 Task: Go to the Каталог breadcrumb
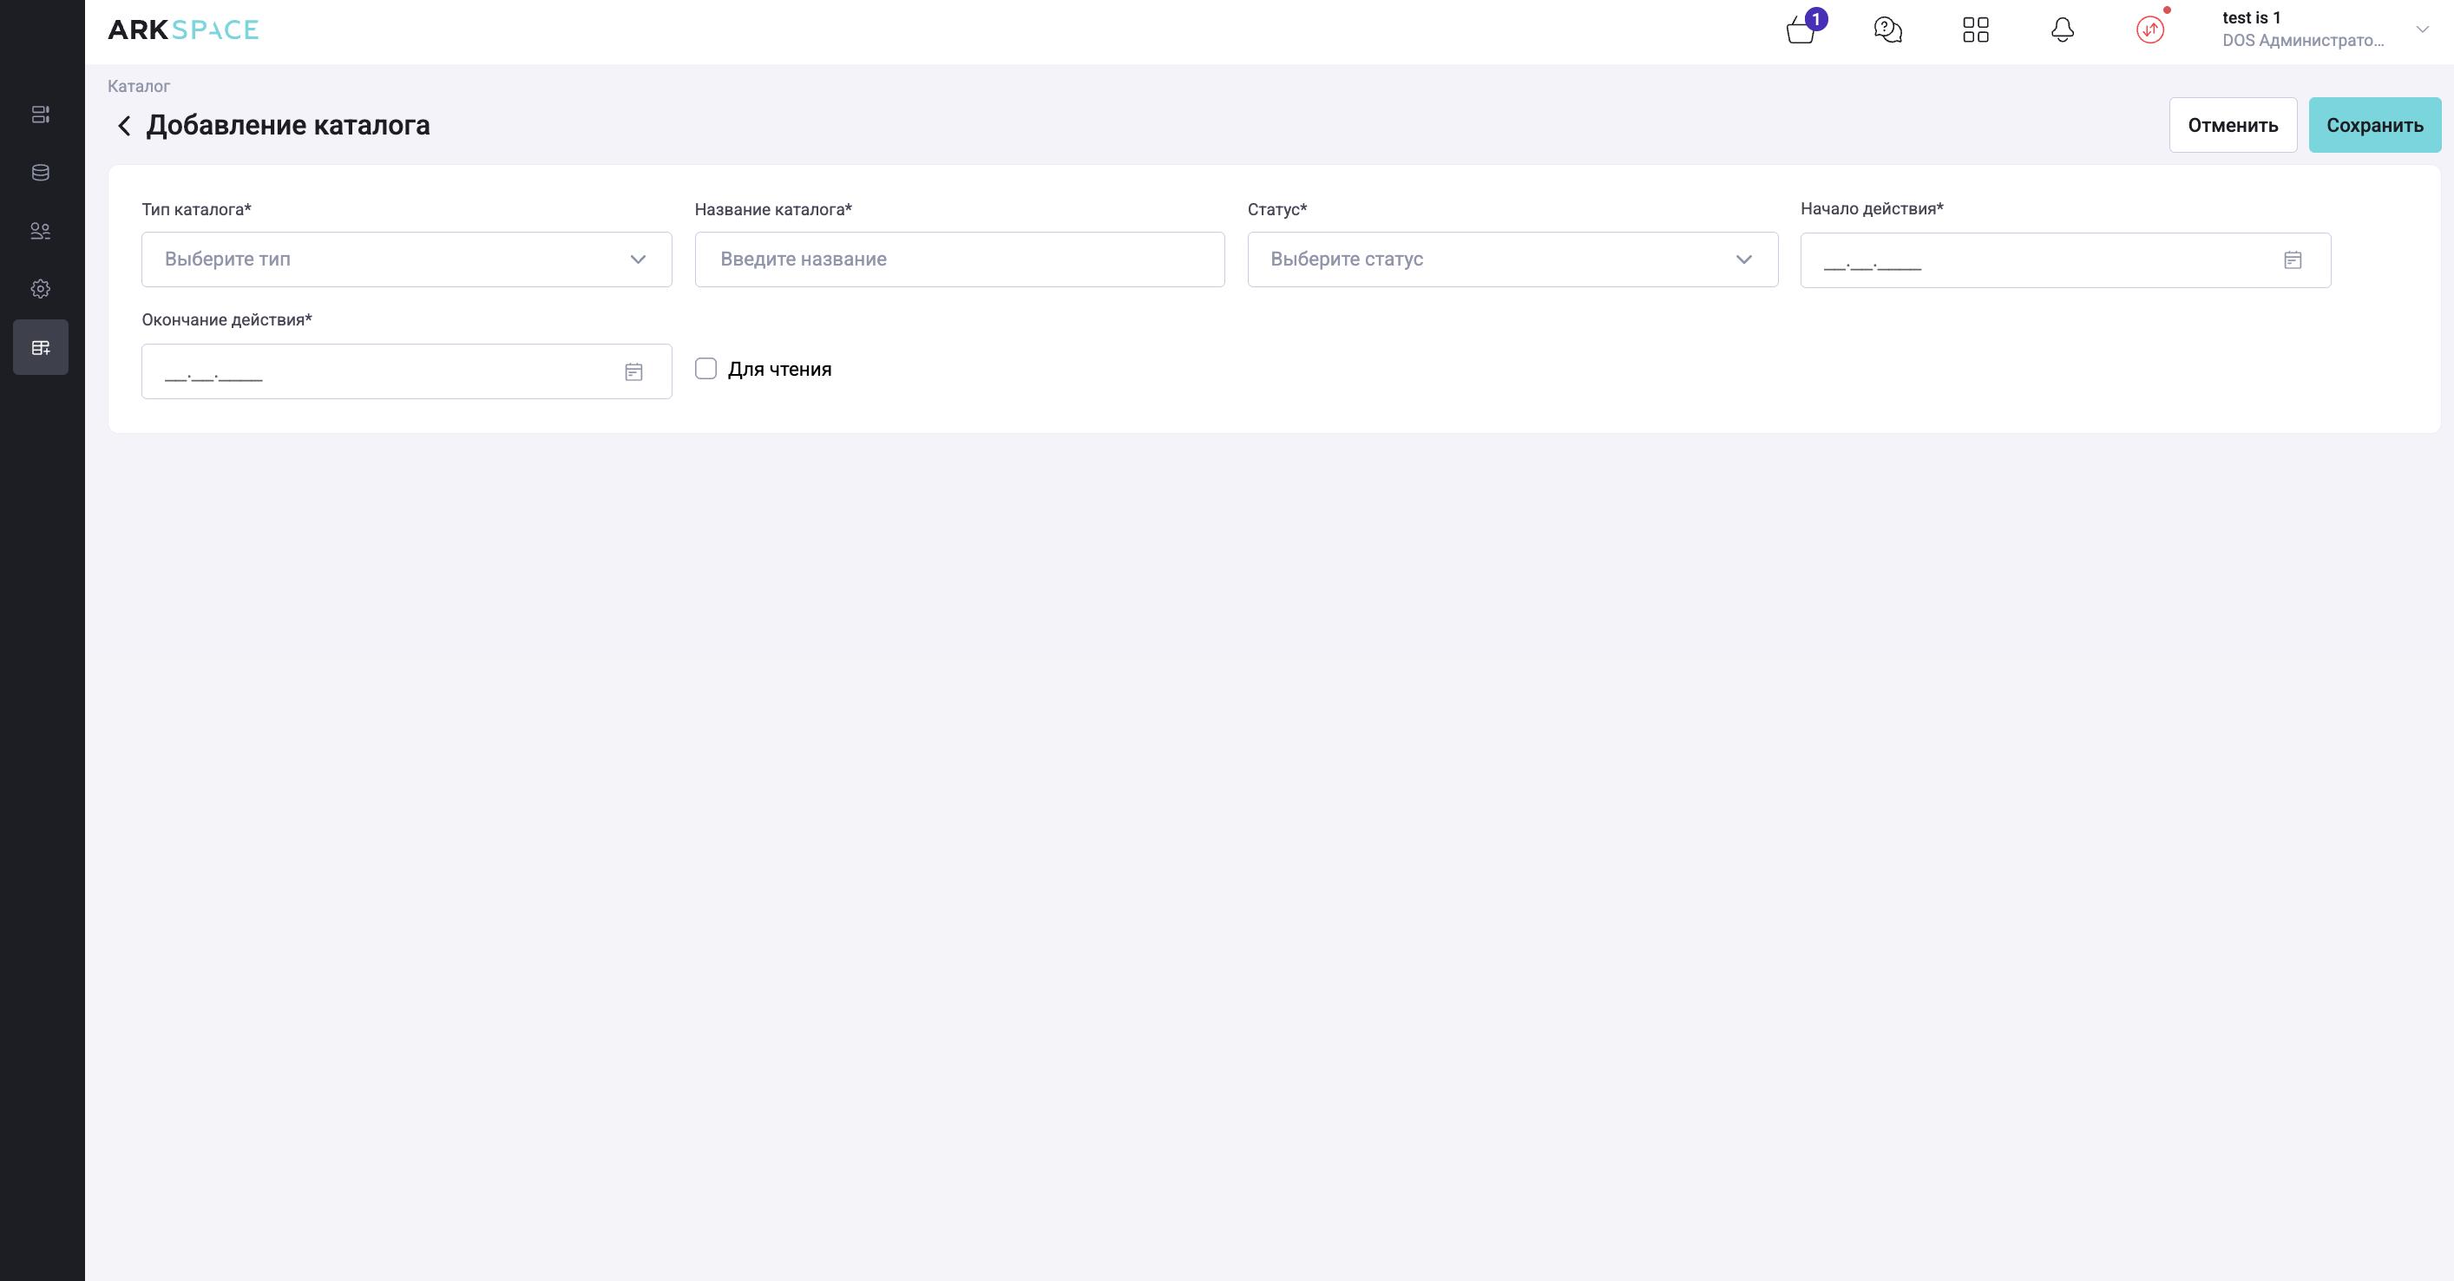pos(139,86)
